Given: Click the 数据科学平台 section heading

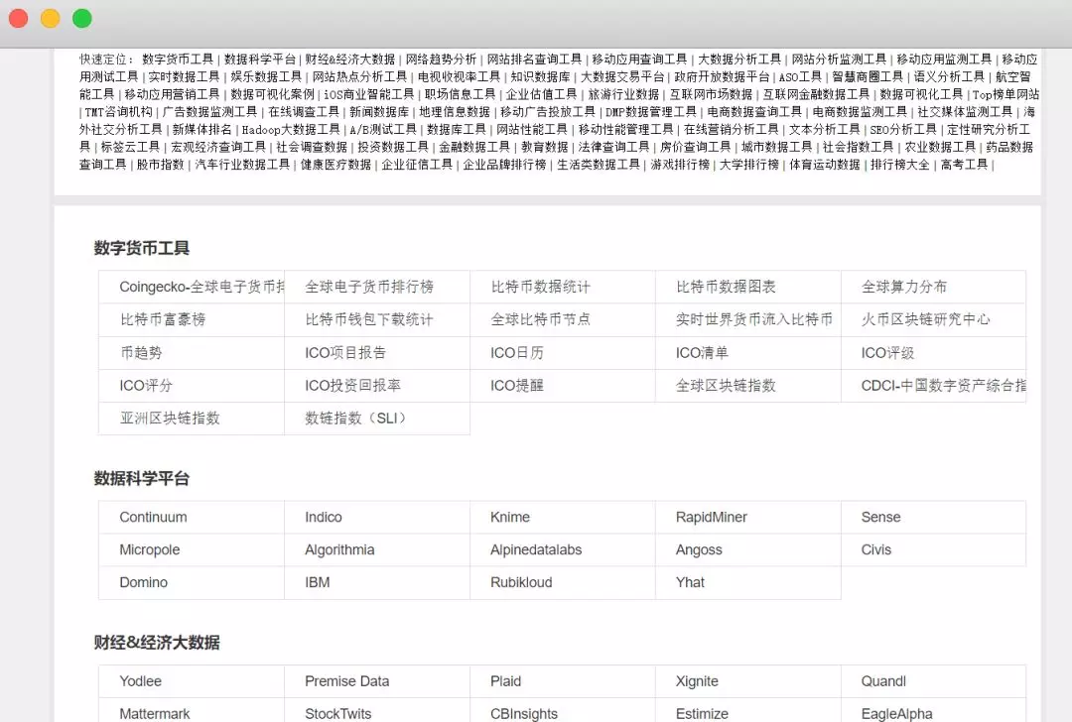Looking at the screenshot, I should pyautogui.click(x=142, y=478).
